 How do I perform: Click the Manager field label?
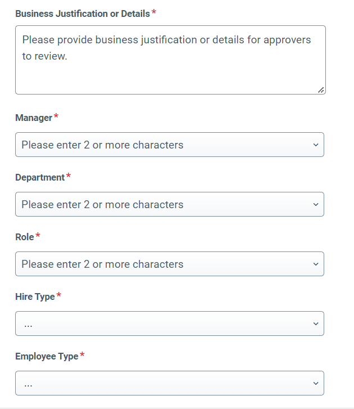[x=34, y=118]
